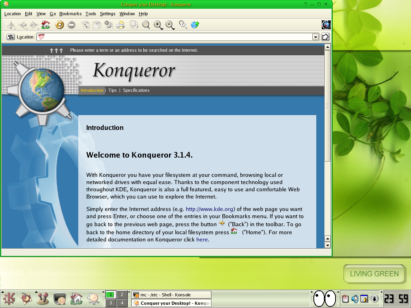The width and height of the screenshot is (411, 308).
Task: Click the scrollbar's top up arrow
Action: click(x=328, y=47)
